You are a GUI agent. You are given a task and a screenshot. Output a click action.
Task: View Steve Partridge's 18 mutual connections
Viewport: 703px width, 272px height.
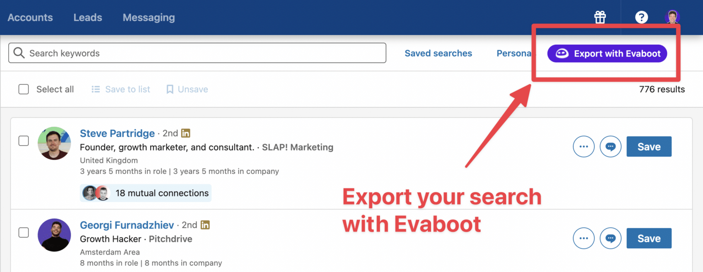tap(145, 193)
